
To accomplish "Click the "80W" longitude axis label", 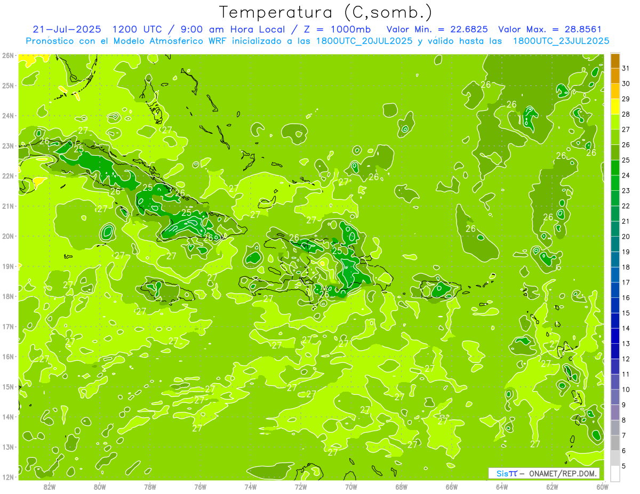I will tap(100, 487).
